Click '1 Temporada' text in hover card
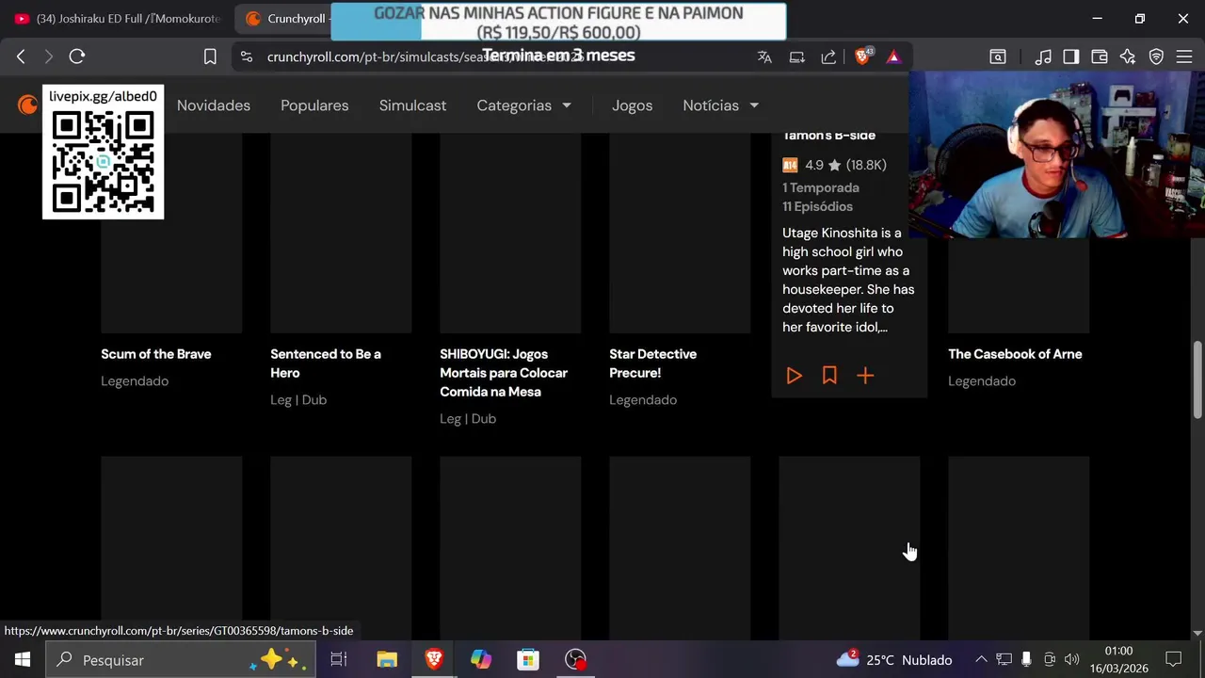 tap(821, 187)
